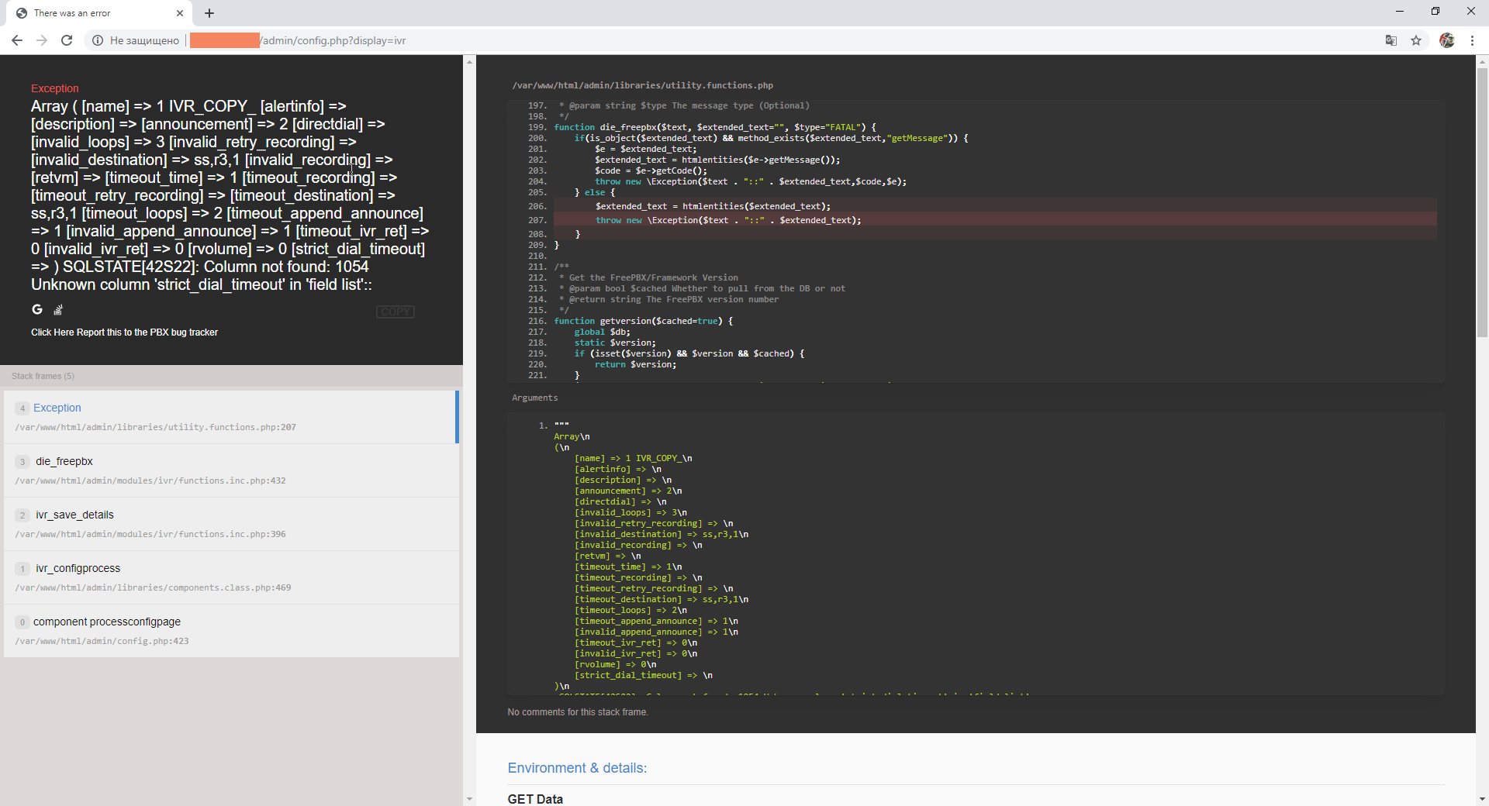Copy the exception message with COPY button
1489x806 pixels.
point(396,312)
